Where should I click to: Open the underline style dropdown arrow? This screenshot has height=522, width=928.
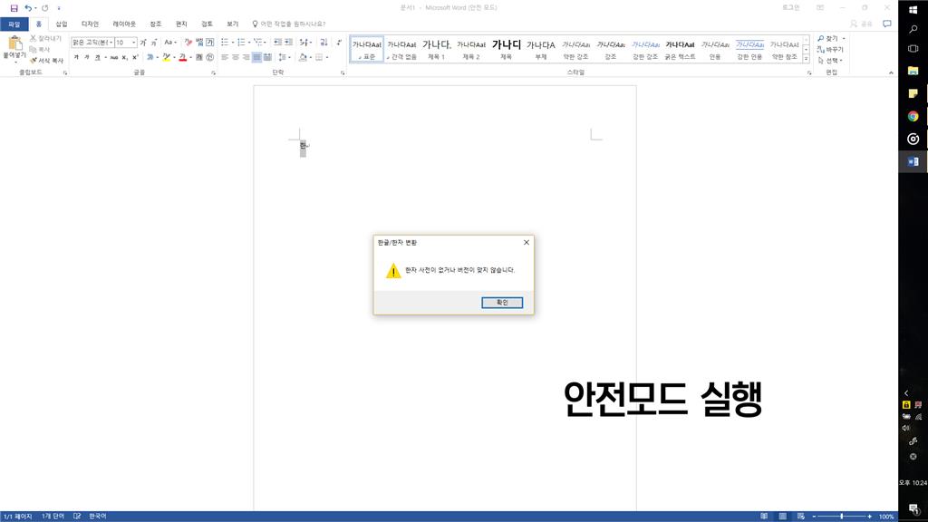[105, 57]
